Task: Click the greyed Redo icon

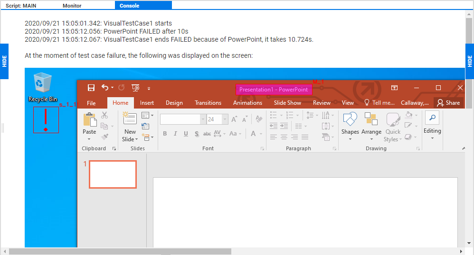Action: click(x=121, y=88)
